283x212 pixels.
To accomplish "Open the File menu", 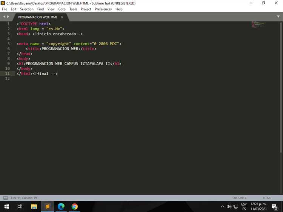I will point(5,9).
